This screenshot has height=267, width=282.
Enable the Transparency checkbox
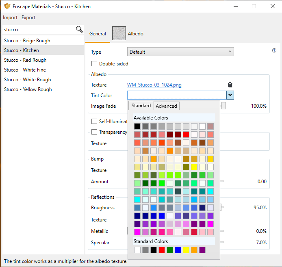pos(94,132)
